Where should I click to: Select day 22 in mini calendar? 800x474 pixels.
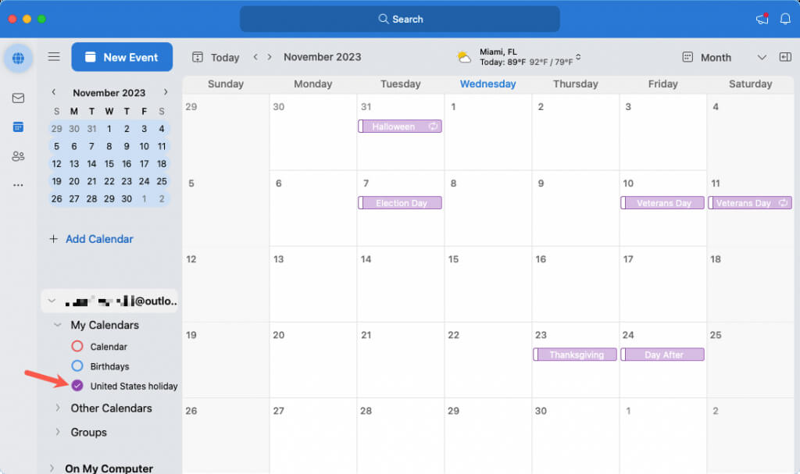[109, 181]
